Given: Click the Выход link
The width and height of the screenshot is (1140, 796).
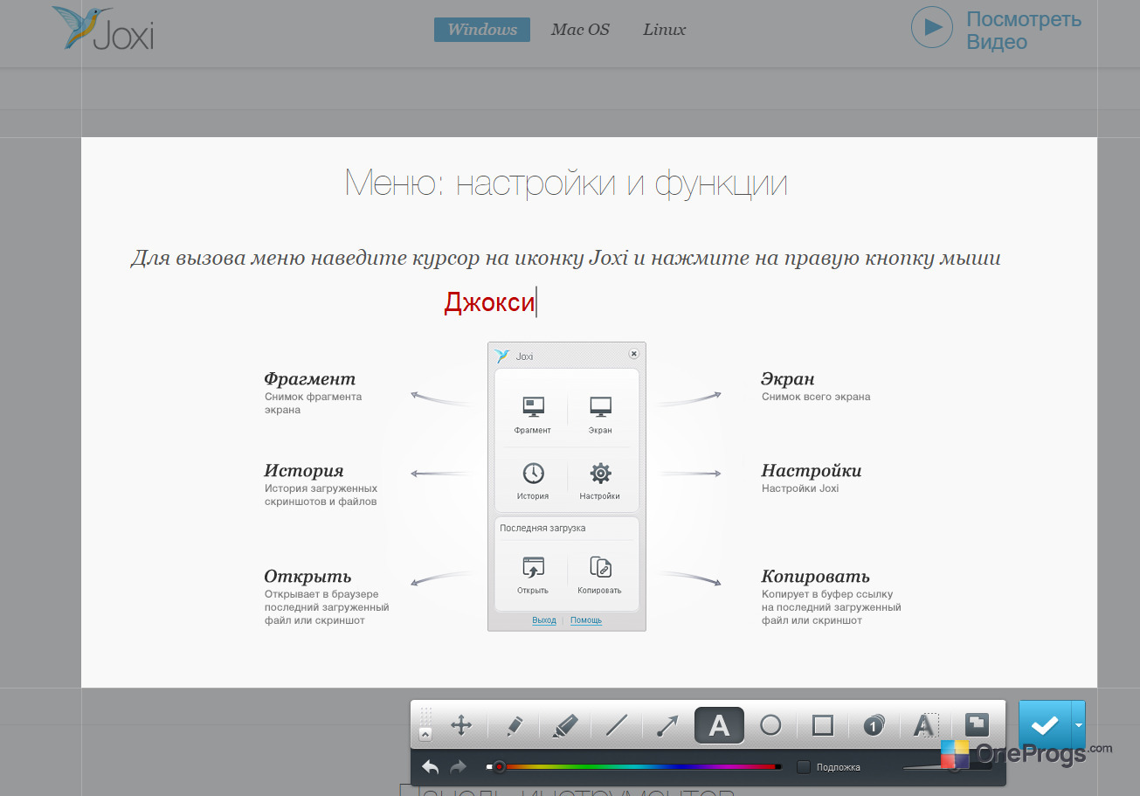Looking at the screenshot, I should click(544, 620).
